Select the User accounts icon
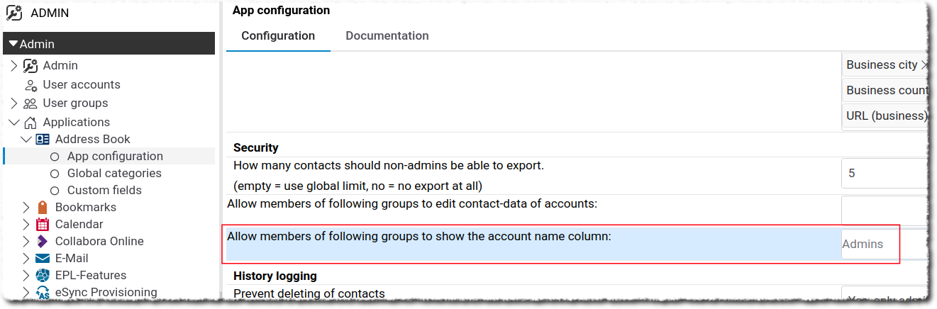 [31, 85]
